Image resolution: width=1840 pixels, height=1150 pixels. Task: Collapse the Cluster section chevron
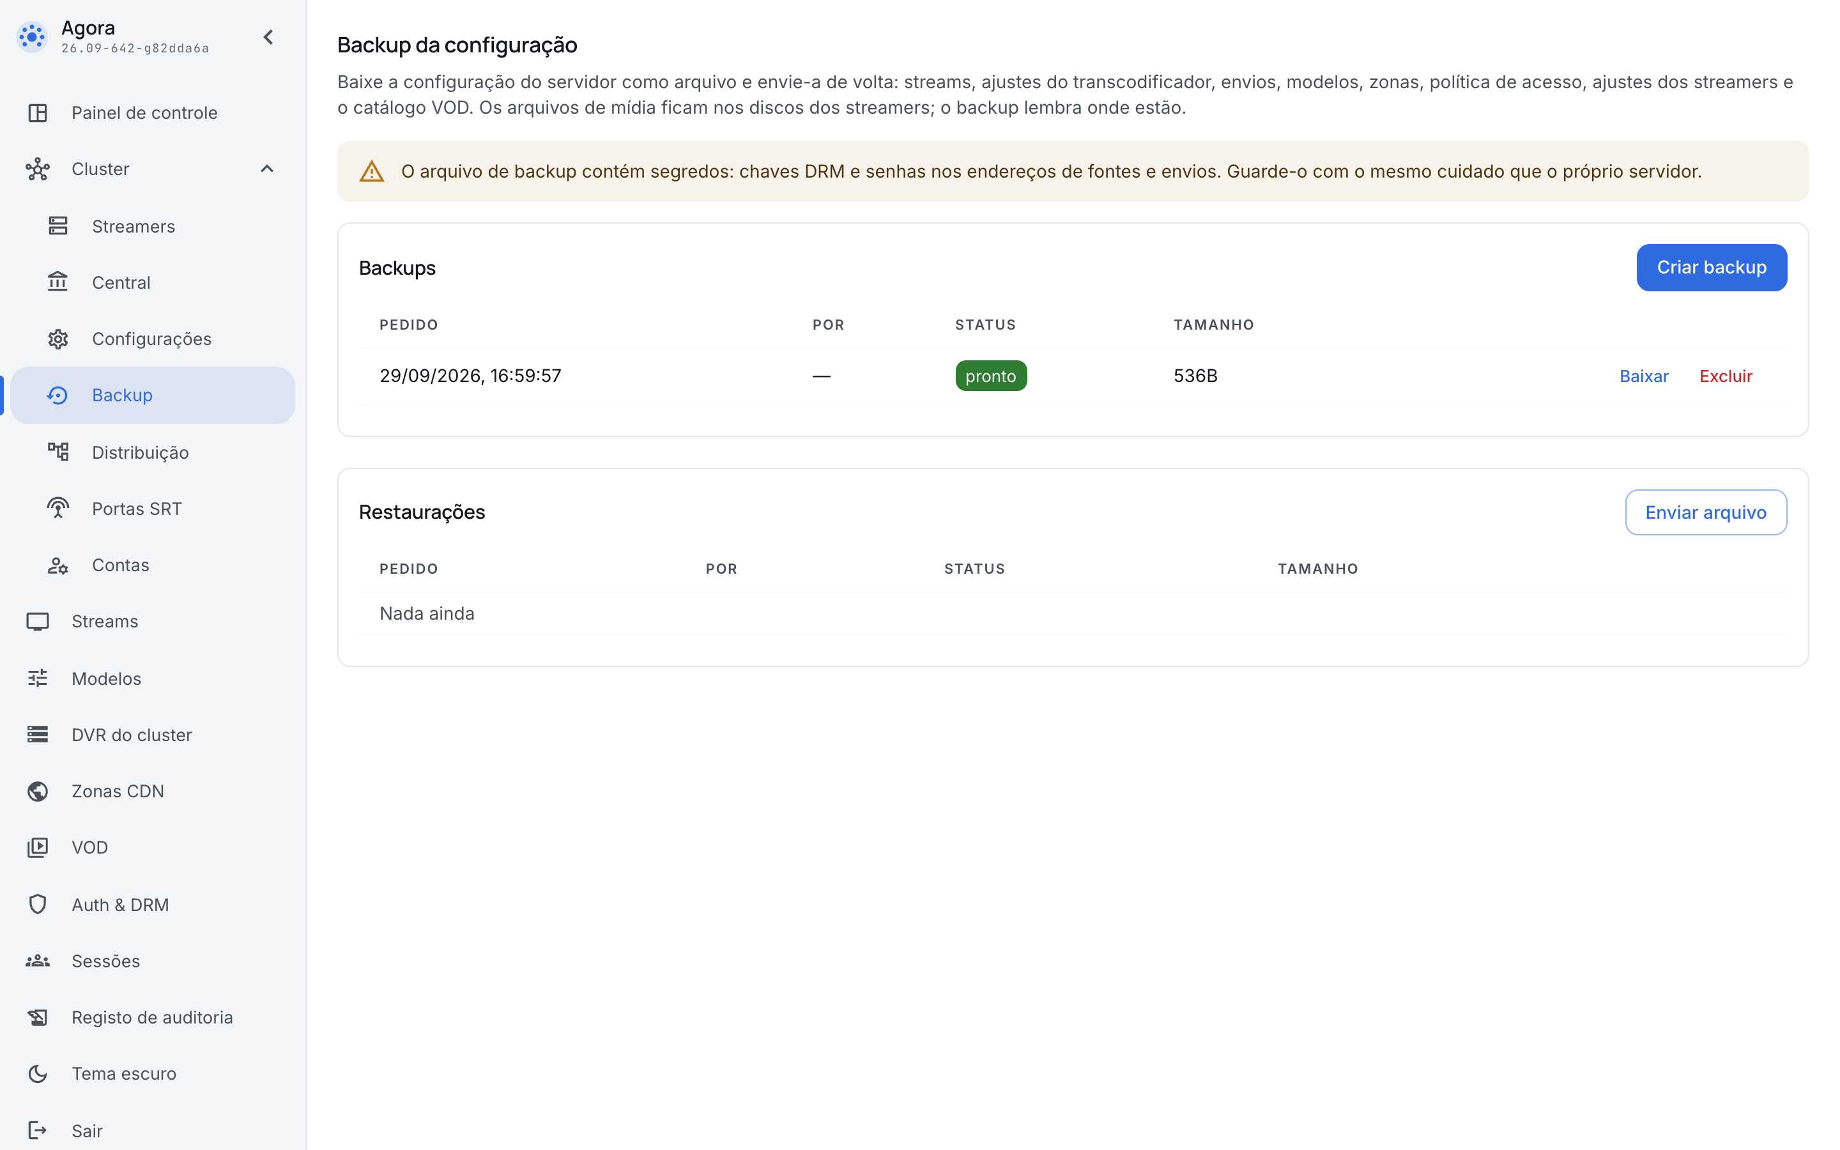tap(267, 169)
